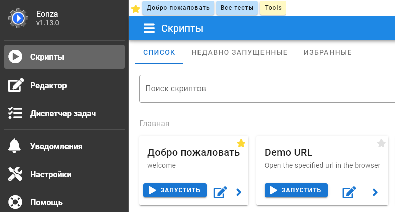Click the Eonza logo icon

(18, 18)
